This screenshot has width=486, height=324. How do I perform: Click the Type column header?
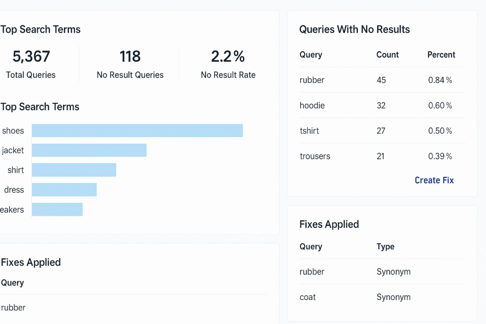coord(385,247)
